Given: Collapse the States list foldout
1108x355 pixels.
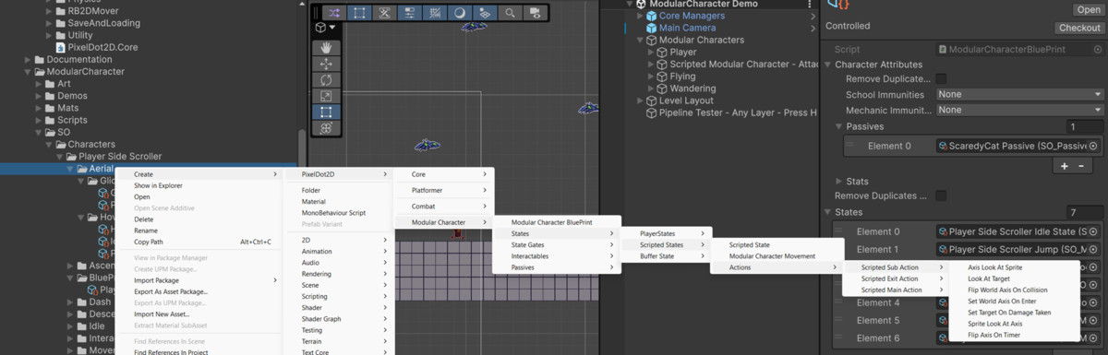Looking at the screenshot, I should tap(828, 212).
